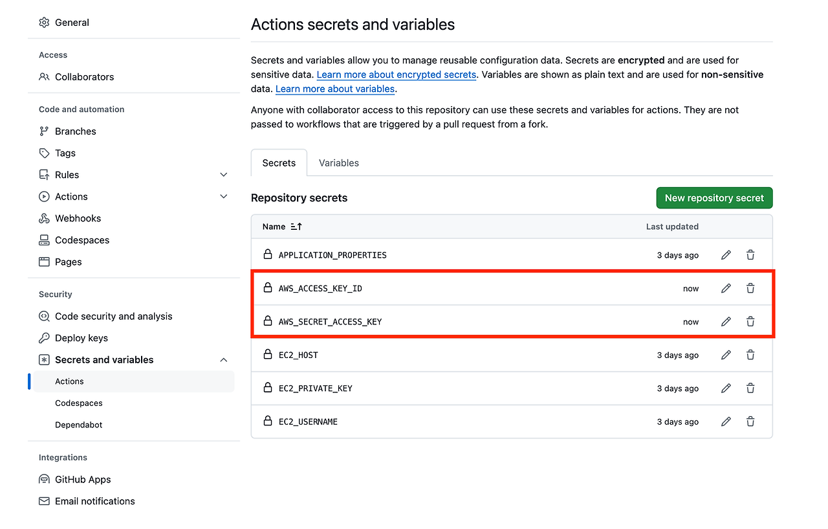The height and width of the screenshot is (529, 828).
Task: Click the Codespaces icon in sidebar
Action: (44, 240)
